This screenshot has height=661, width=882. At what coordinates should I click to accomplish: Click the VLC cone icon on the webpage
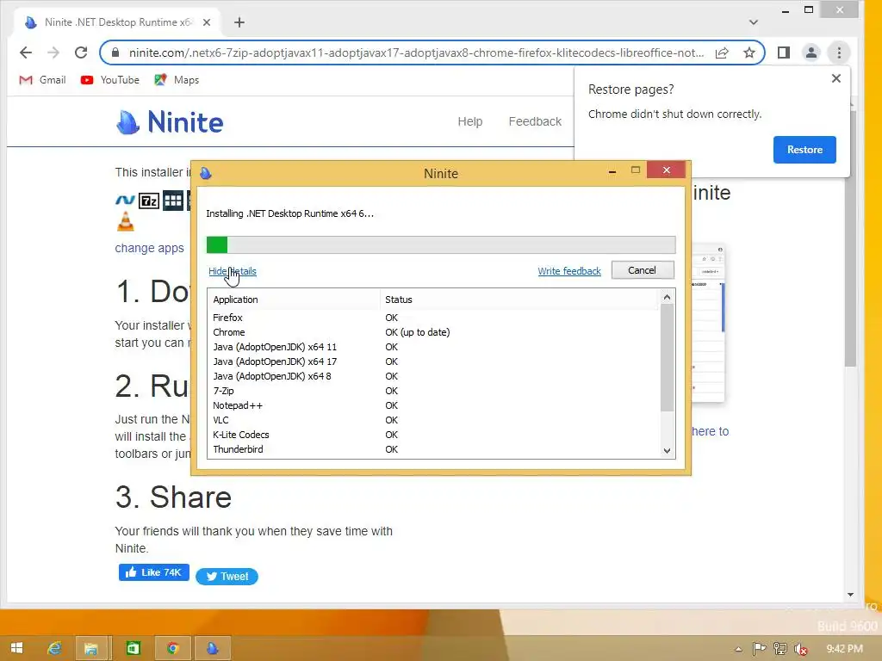[x=126, y=221]
